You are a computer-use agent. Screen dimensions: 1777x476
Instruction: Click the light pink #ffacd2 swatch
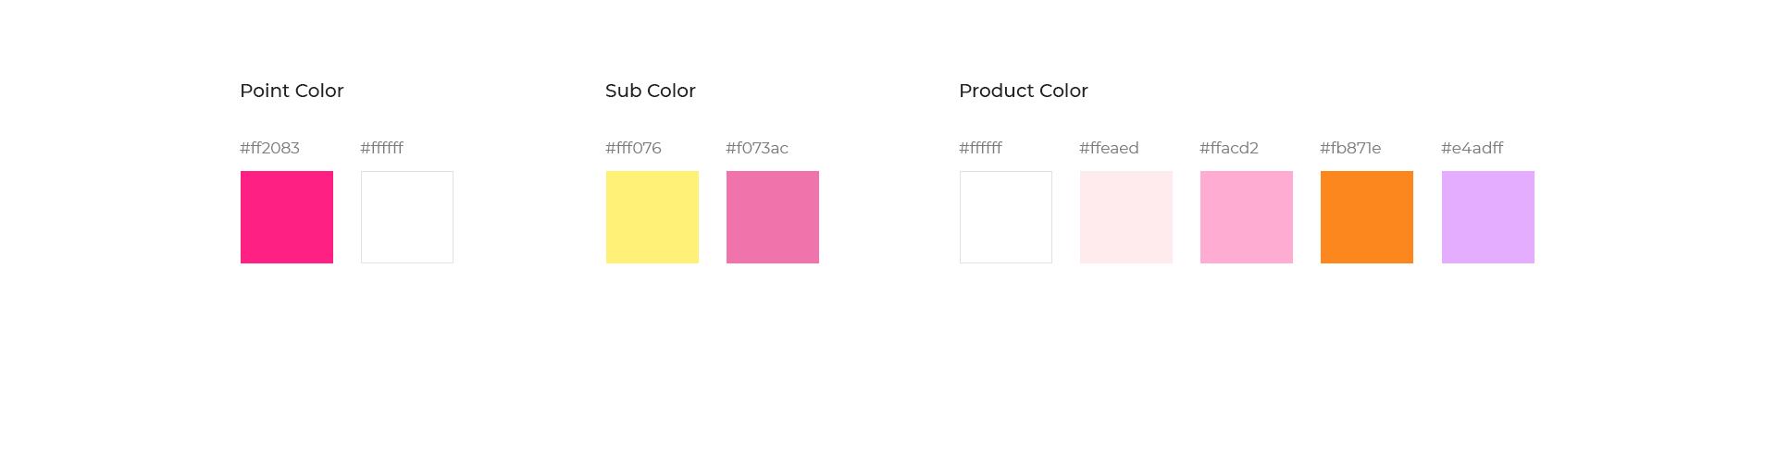coord(1247,217)
